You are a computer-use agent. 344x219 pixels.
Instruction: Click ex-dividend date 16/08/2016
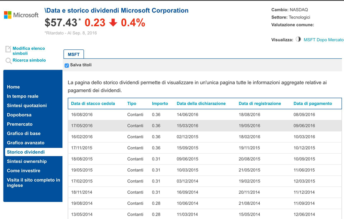coord(82,115)
